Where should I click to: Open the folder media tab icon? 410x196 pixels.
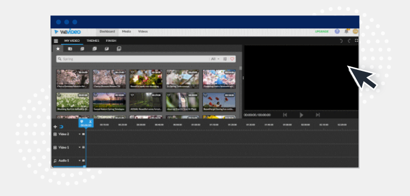(x=70, y=49)
